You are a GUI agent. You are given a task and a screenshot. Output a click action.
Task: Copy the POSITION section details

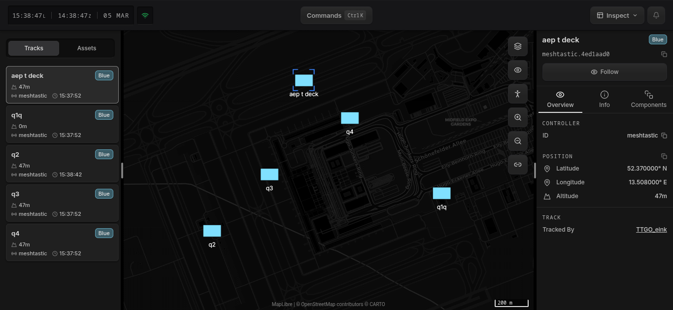(664, 156)
